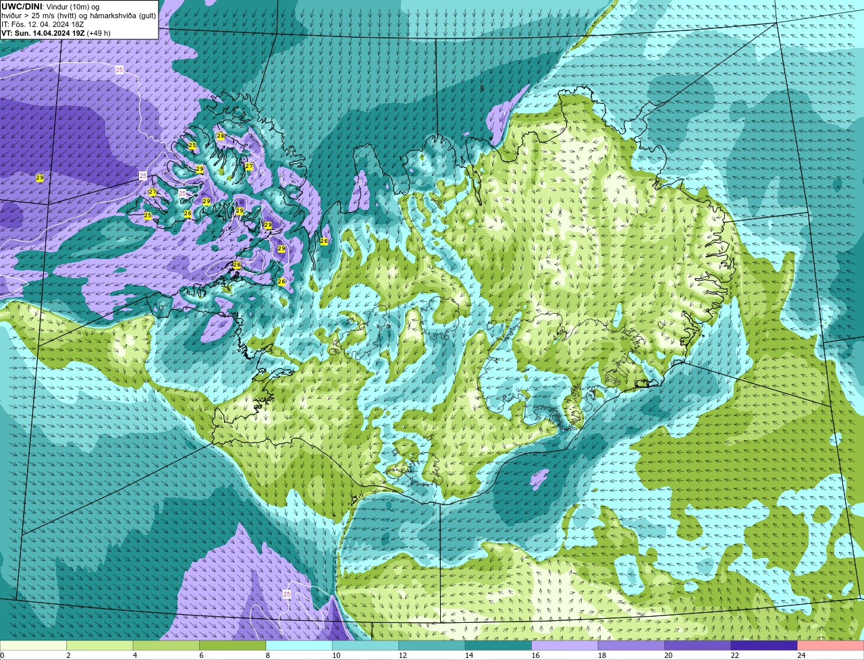Click the '2' tick label on color scale
Image resolution: width=864 pixels, height=660 pixels.
coord(68,655)
